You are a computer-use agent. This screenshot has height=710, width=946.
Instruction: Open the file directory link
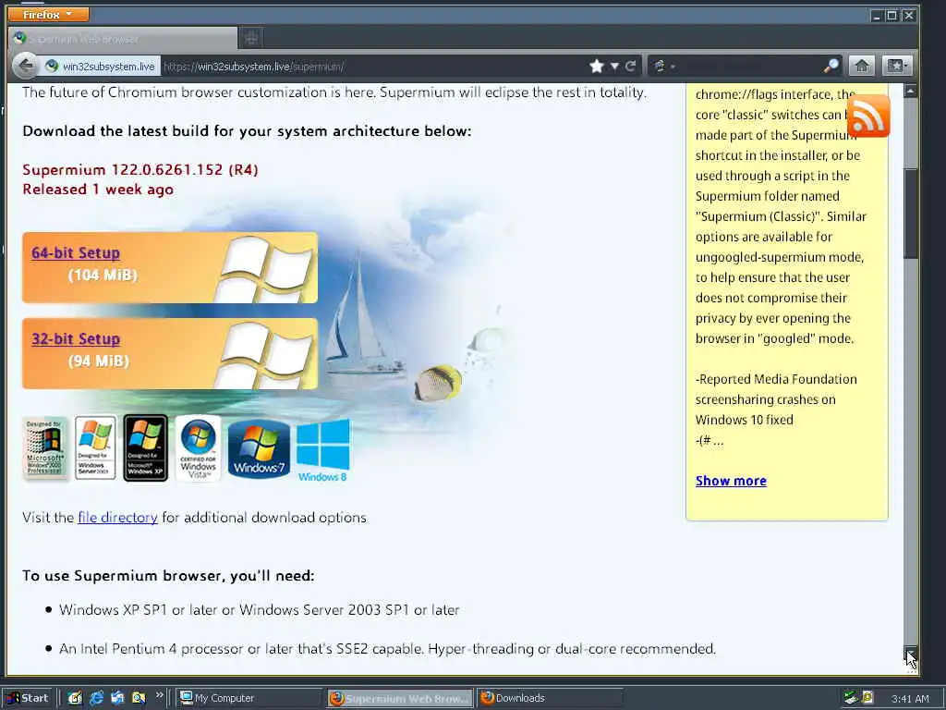pos(117,518)
